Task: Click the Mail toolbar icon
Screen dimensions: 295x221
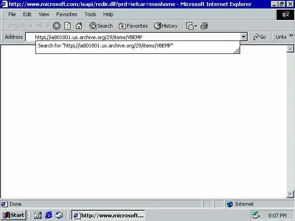Action: tap(189, 26)
